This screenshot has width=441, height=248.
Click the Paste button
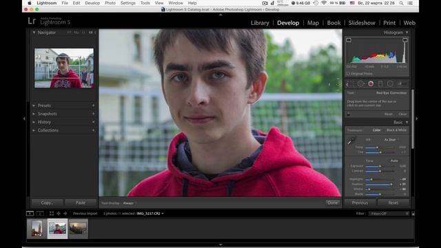(81, 203)
